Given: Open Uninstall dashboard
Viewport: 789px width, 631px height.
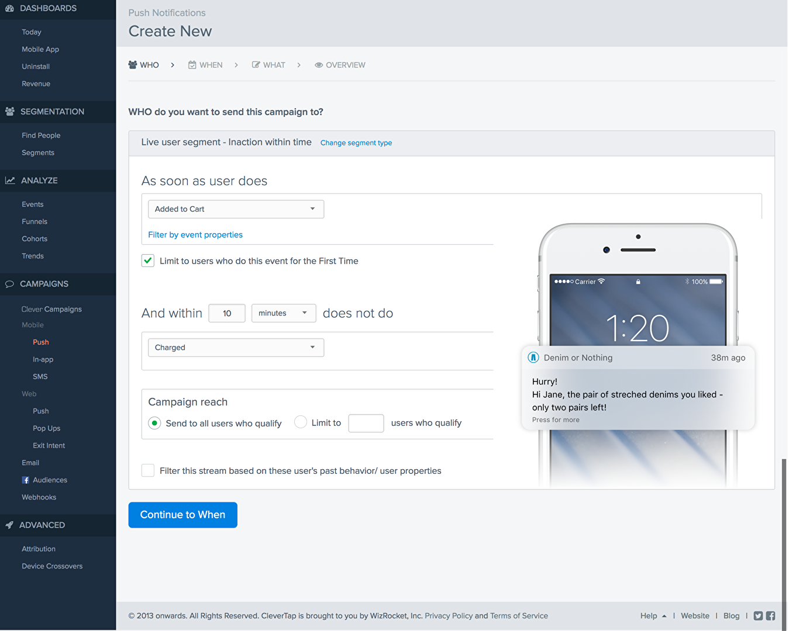Looking at the screenshot, I should (36, 67).
